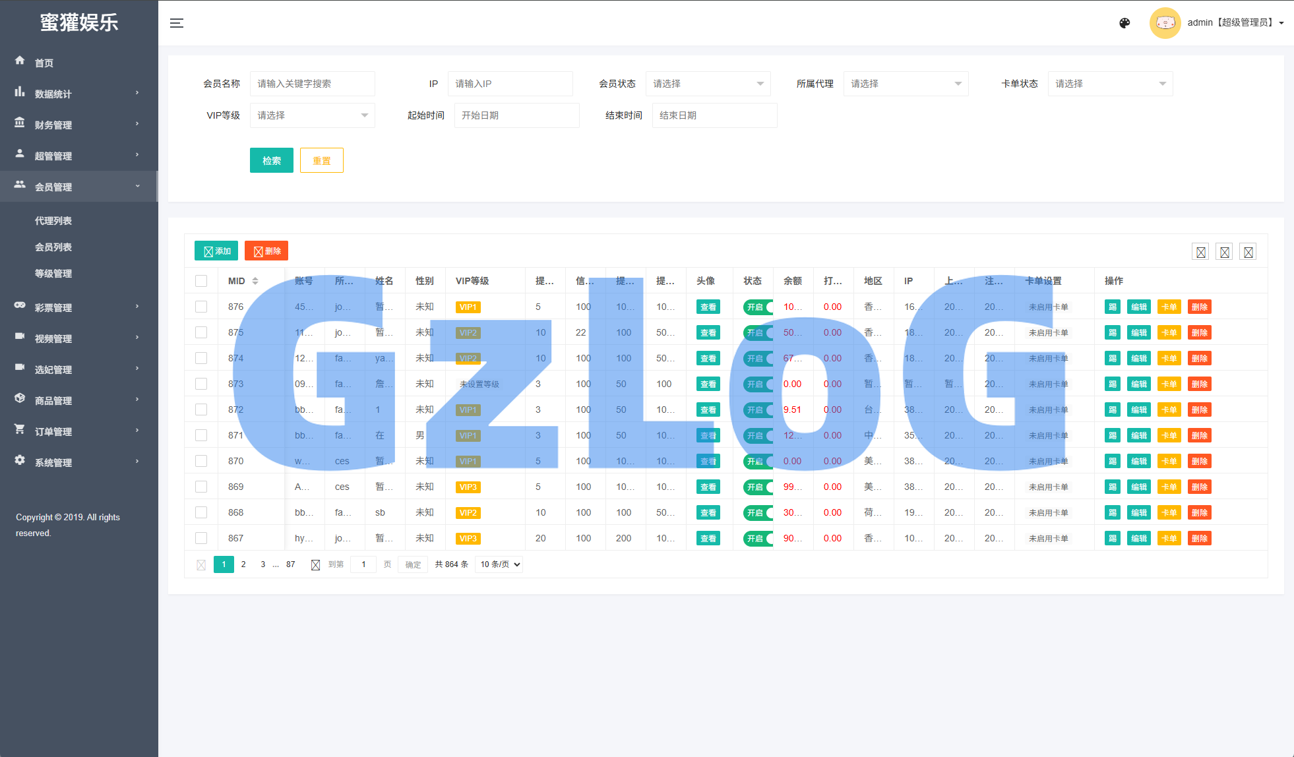Check the select-all header checkbox
Screen dimensions: 1294x757
coord(201,281)
